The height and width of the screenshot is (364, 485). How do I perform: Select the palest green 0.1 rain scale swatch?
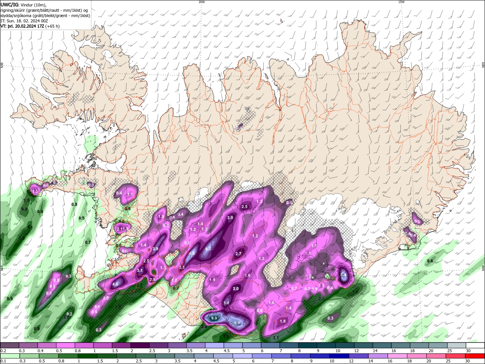tap(10, 356)
